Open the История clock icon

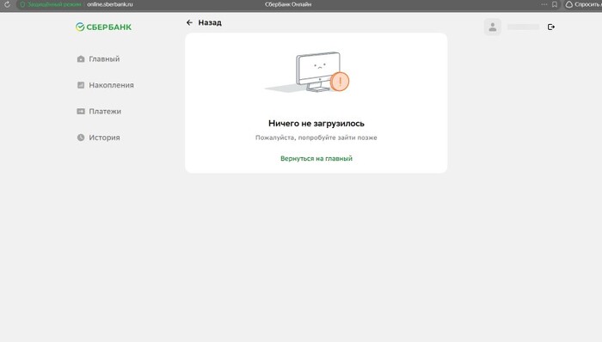coord(81,137)
